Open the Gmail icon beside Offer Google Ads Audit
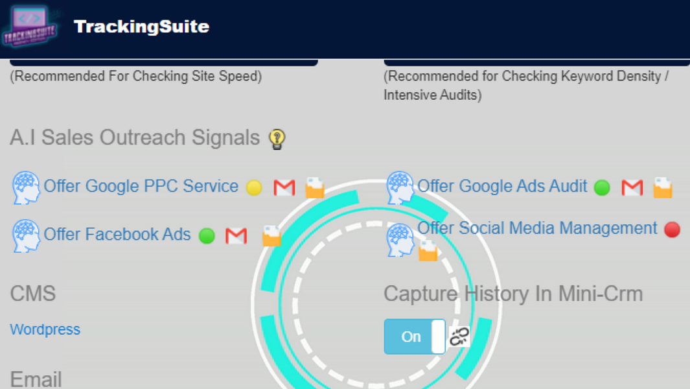This screenshot has width=690, height=389. pyautogui.click(x=632, y=187)
